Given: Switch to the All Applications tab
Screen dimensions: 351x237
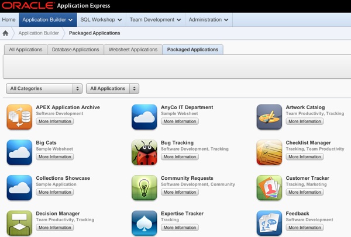Looking at the screenshot, I should click(x=26, y=50).
